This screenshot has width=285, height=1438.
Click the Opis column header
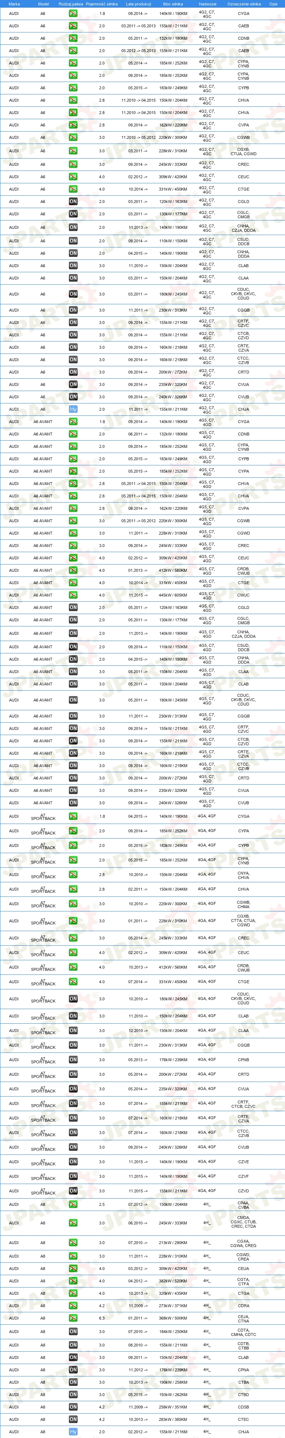coord(273,4)
